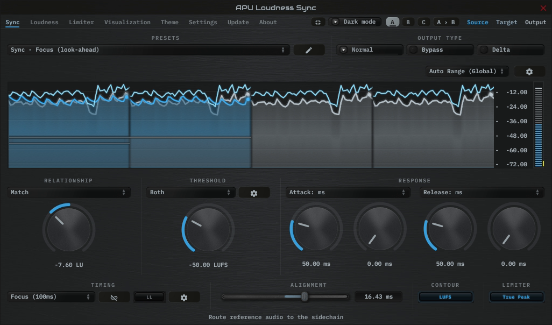Screen dimensions: 552x325
Task: Toggle the timing unlink icon
Action: click(x=114, y=297)
